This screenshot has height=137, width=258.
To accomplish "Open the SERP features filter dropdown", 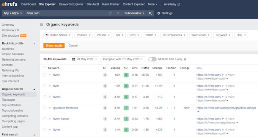I will [x=174, y=35].
